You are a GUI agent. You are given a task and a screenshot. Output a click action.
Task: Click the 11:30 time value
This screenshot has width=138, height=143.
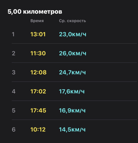pyautogui.click(x=38, y=53)
